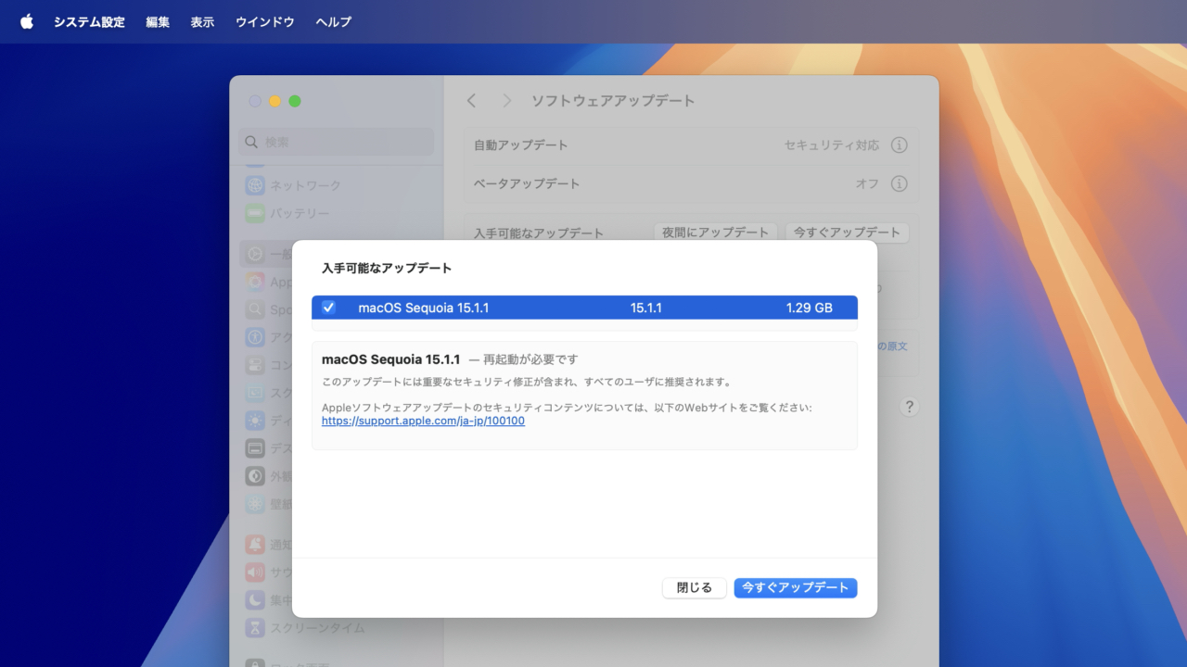Open the 編集 menu
The image size is (1187, 667).
[158, 21]
